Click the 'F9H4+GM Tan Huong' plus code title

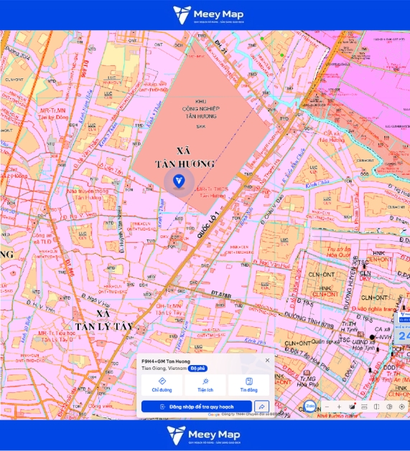click(x=166, y=361)
